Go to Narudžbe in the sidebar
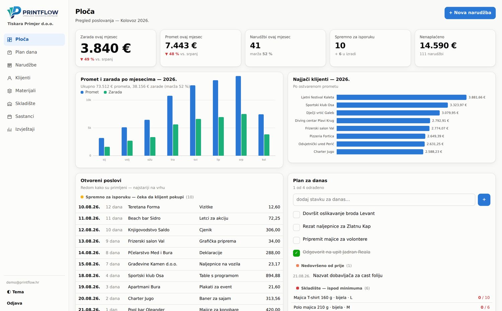 (x=34, y=65)
